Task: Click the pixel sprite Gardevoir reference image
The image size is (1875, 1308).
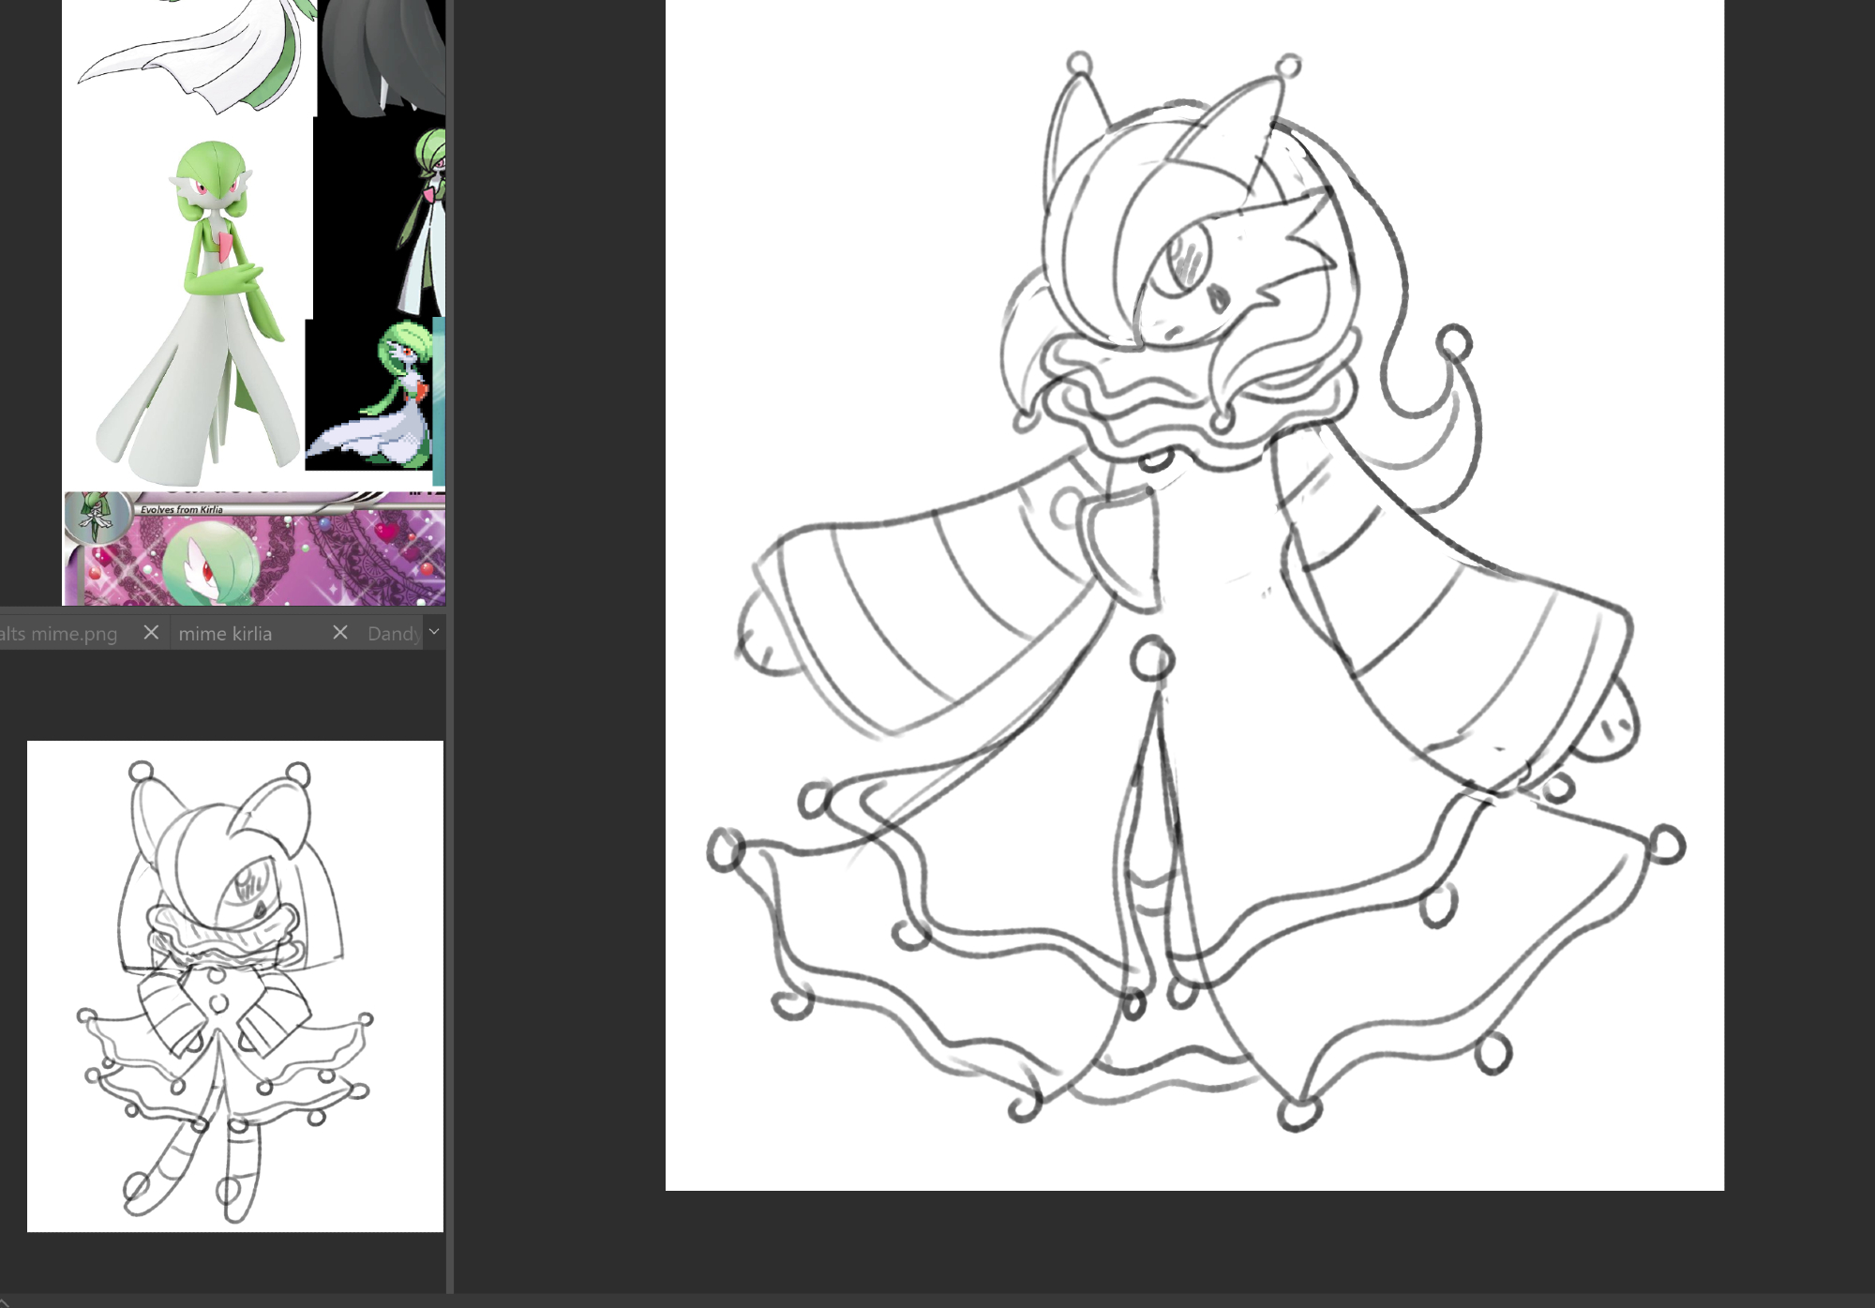Action: (369, 395)
